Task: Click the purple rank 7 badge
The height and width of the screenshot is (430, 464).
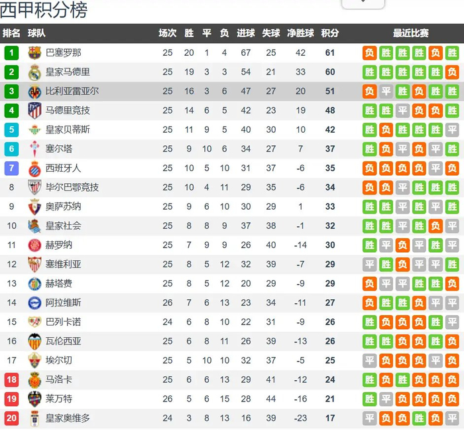Action: coord(11,169)
